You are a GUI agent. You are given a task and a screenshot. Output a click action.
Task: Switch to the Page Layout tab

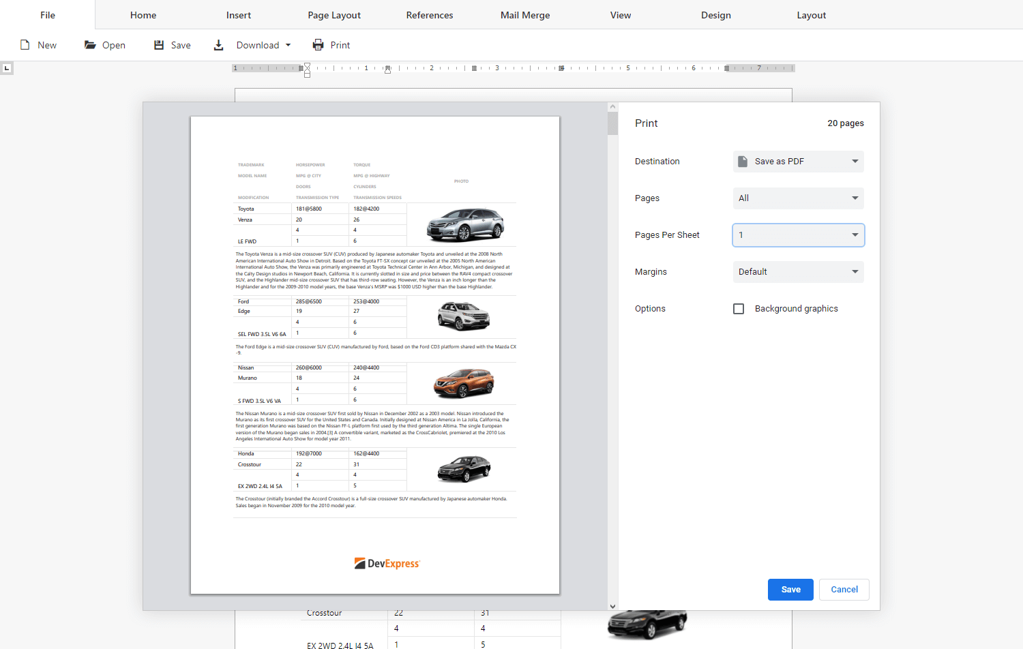334,15
